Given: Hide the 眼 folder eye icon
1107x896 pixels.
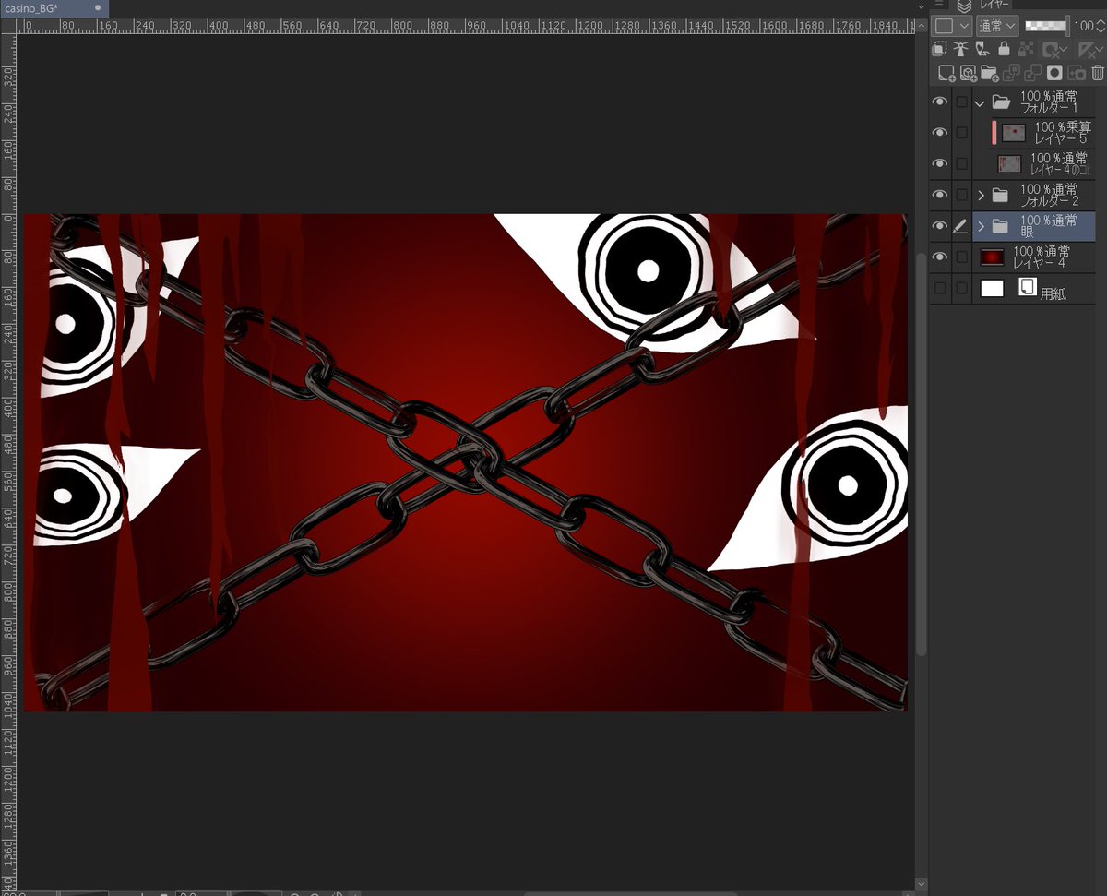Looking at the screenshot, I should pyautogui.click(x=940, y=226).
